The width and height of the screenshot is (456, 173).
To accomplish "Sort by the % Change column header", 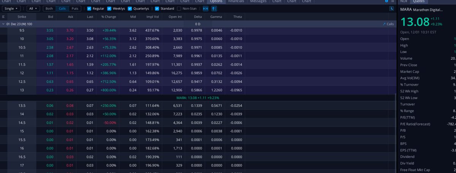I will pos(108,17).
